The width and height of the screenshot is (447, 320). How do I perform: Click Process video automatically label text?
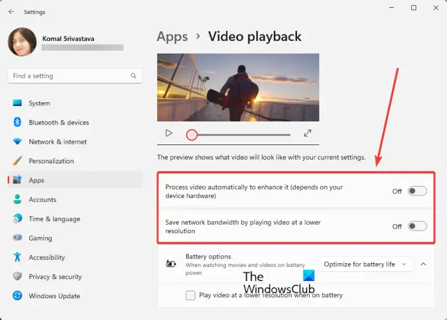click(254, 192)
